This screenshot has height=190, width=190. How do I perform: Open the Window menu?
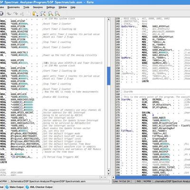coord(63,7)
